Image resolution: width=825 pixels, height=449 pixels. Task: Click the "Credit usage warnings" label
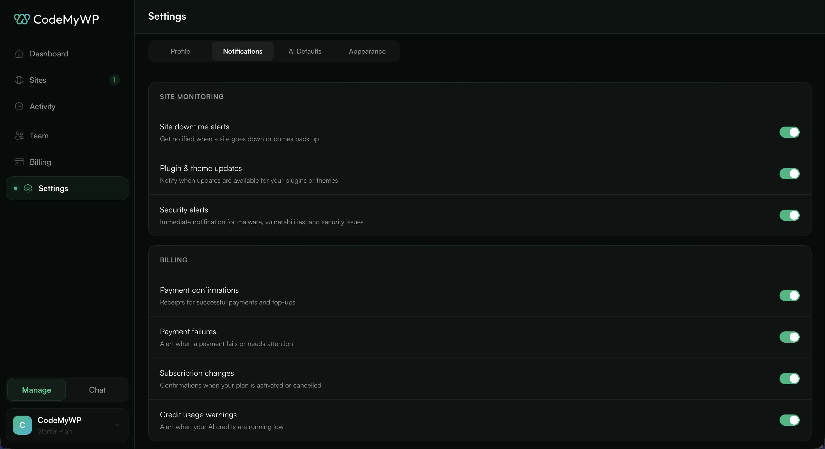tap(198, 415)
